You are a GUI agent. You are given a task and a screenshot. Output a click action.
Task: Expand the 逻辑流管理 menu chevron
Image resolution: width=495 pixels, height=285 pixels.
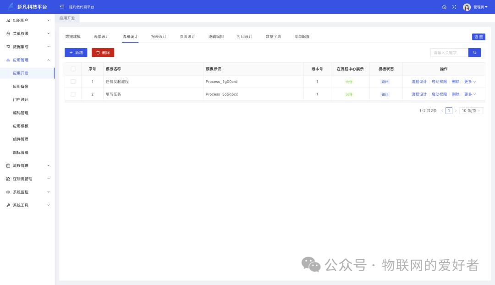pos(48,179)
